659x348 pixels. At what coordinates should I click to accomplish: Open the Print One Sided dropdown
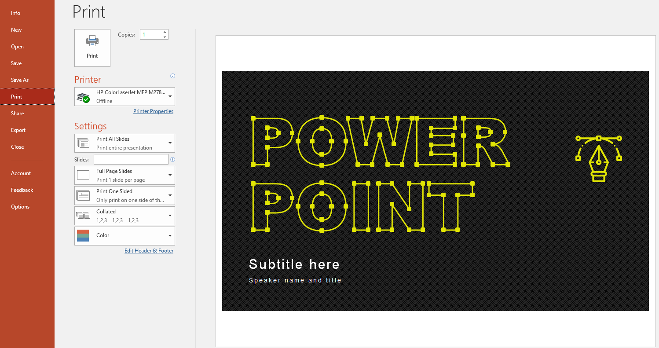click(124, 195)
